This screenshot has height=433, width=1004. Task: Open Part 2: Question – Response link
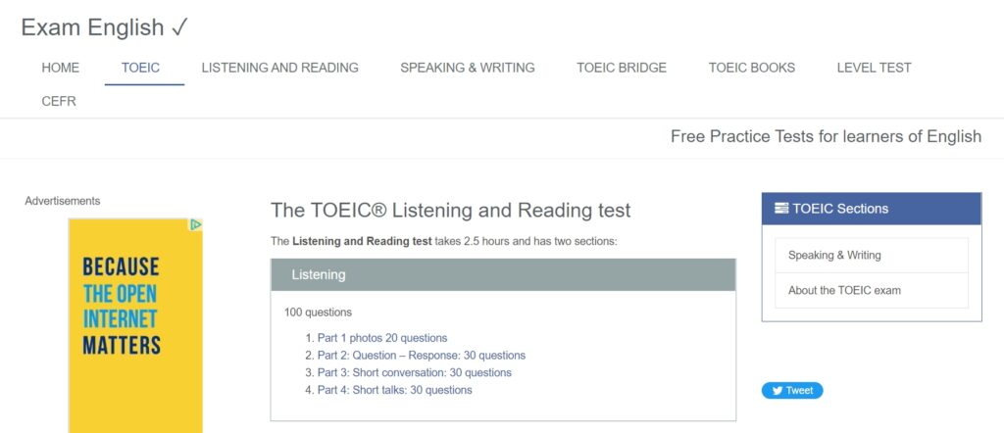tap(422, 356)
